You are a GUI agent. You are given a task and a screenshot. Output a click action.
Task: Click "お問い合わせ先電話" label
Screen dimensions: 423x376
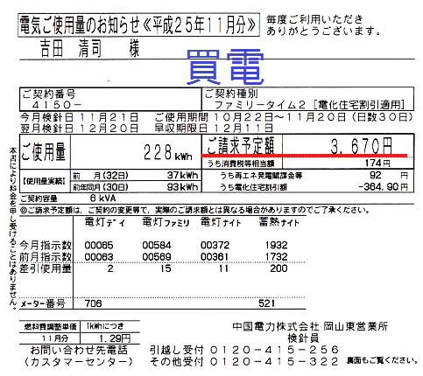tap(79, 350)
